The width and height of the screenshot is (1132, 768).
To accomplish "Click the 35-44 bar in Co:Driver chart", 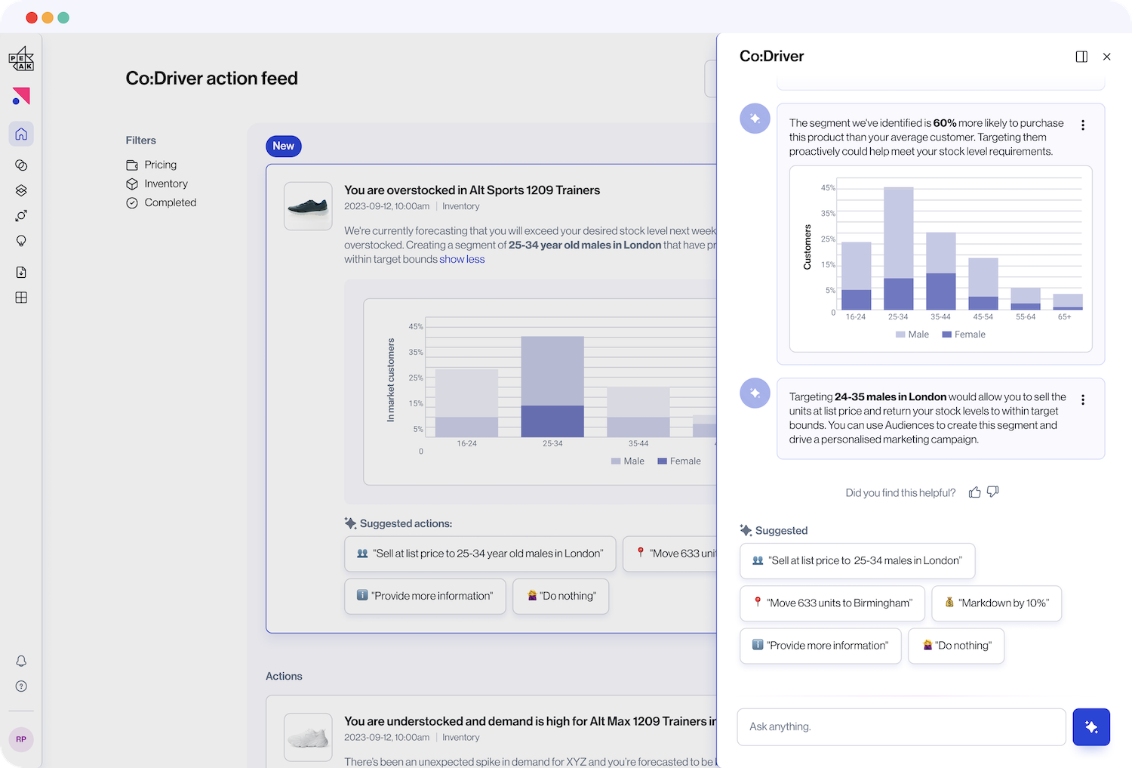I will point(941,271).
